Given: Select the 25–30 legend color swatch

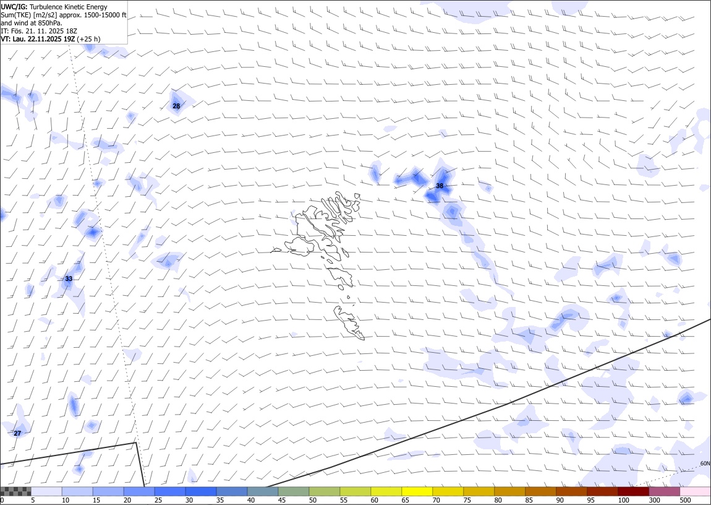Looking at the screenshot, I should [x=170, y=491].
